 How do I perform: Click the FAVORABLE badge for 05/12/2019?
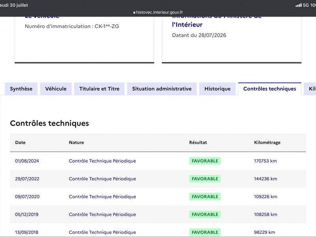pyautogui.click(x=205, y=214)
